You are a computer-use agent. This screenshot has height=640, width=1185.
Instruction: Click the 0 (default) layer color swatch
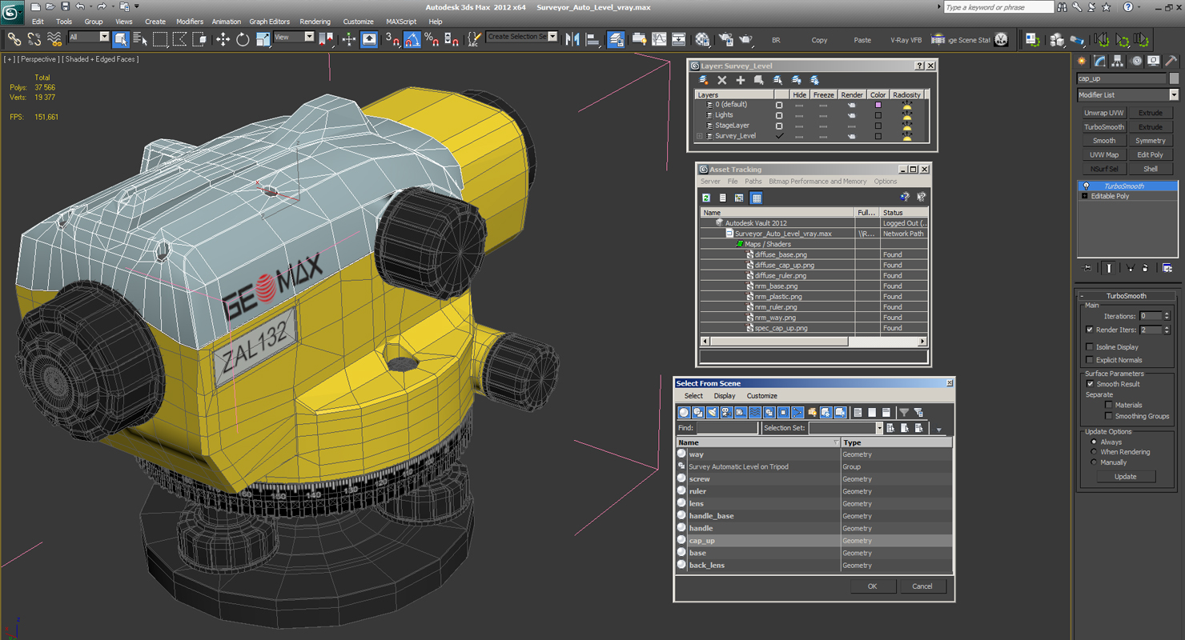[878, 105]
